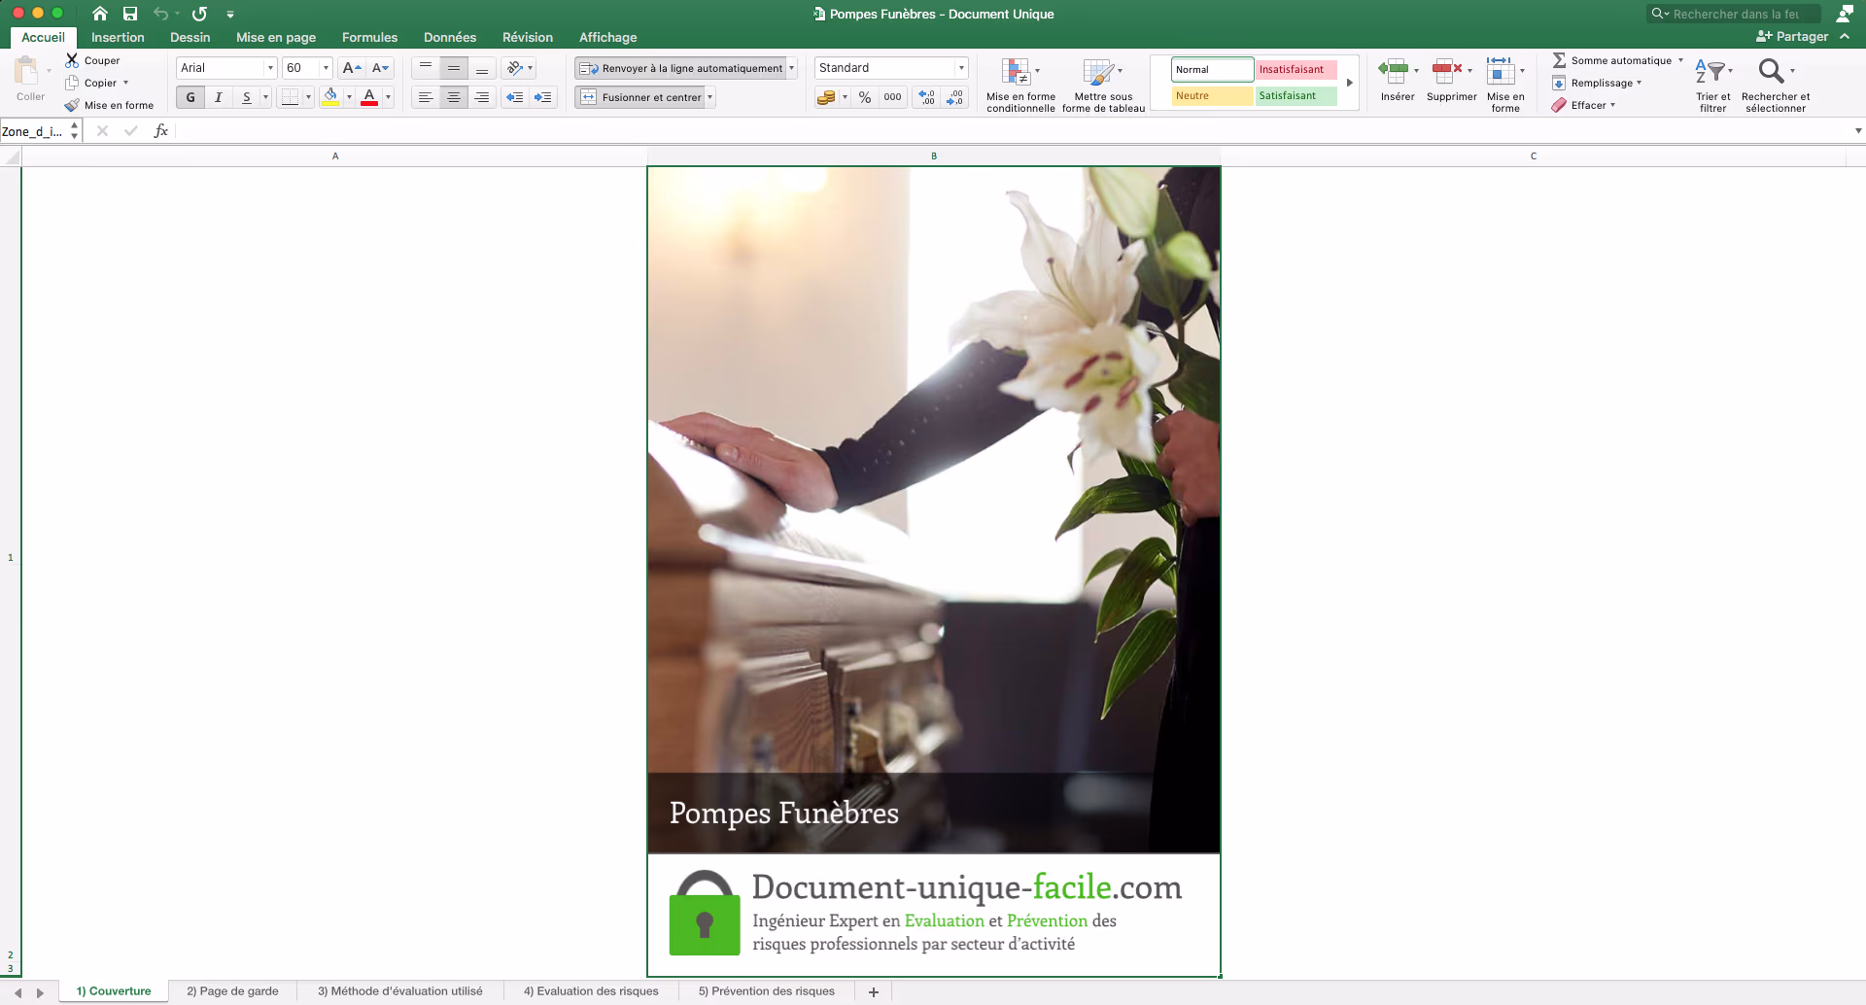Apply the Insatisfaisant cell style

pos(1296,70)
